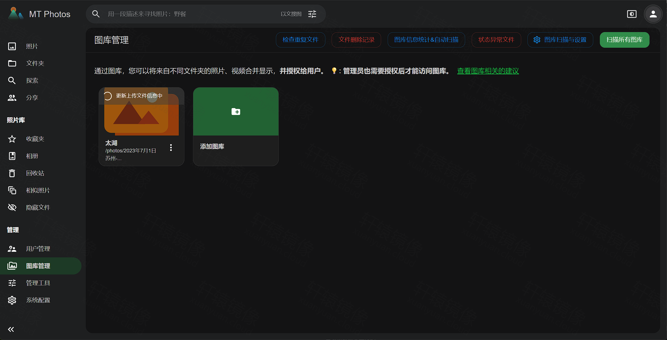Click the 隐藏文件 crossed-eye icon
The image size is (667, 340).
pos(12,208)
